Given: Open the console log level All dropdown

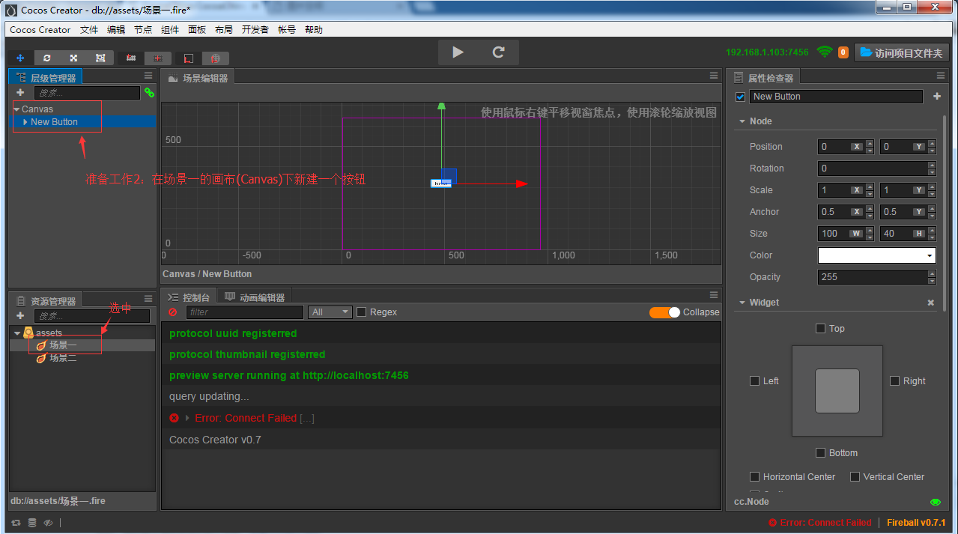Looking at the screenshot, I should [330, 312].
